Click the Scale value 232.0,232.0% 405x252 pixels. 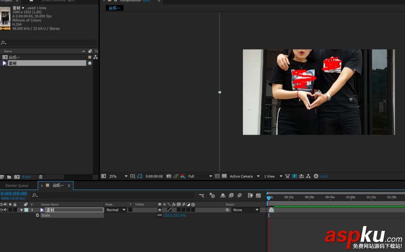coord(174,215)
